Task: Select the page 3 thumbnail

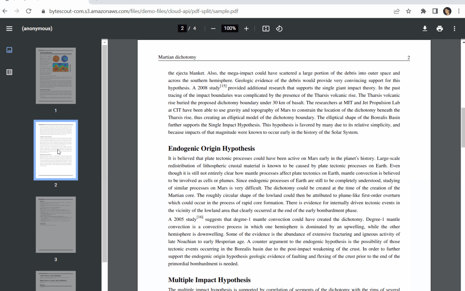Action: pyautogui.click(x=56, y=224)
